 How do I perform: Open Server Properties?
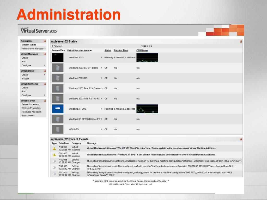(30, 104)
